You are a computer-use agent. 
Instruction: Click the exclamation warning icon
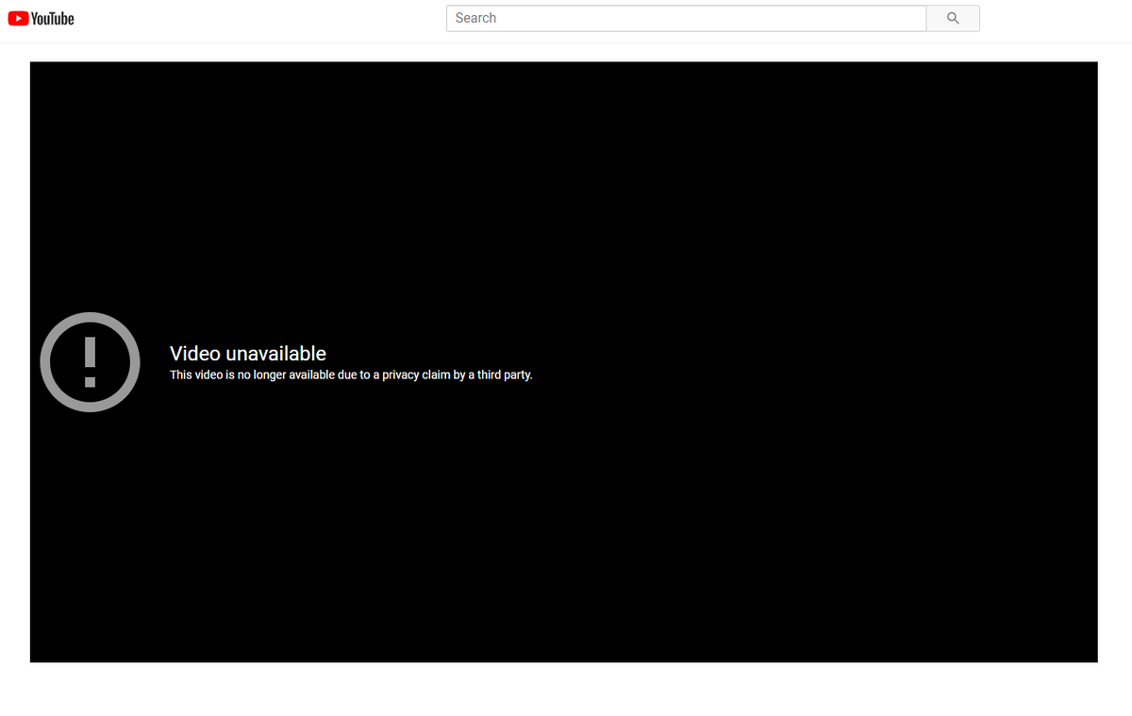pyautogui.click(x=90, y=362)
